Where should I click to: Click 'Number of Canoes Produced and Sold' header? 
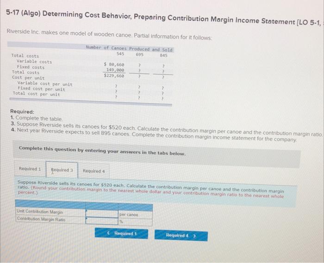129,48
